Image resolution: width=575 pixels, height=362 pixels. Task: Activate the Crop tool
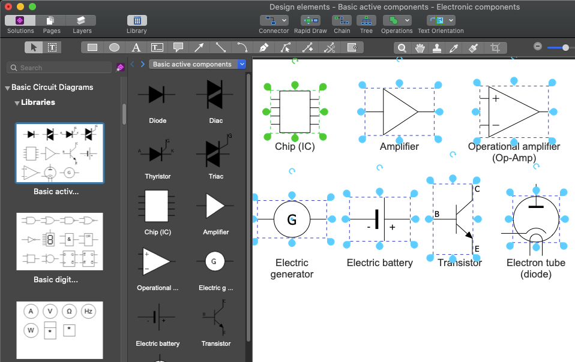tap(495, 47)
